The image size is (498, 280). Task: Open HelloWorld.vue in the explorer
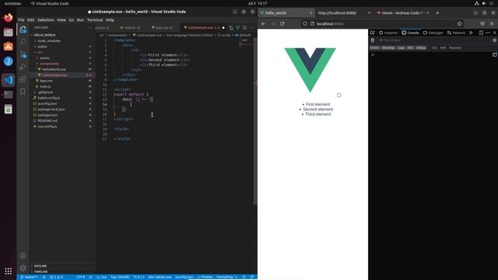tap(54, 69)
